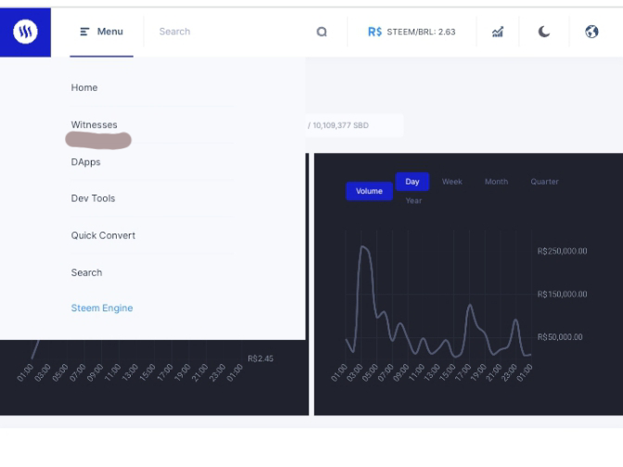This screenshot has width=623, height=467.
Task: Open Witnesses menu entry
Action: click(95, 125)
